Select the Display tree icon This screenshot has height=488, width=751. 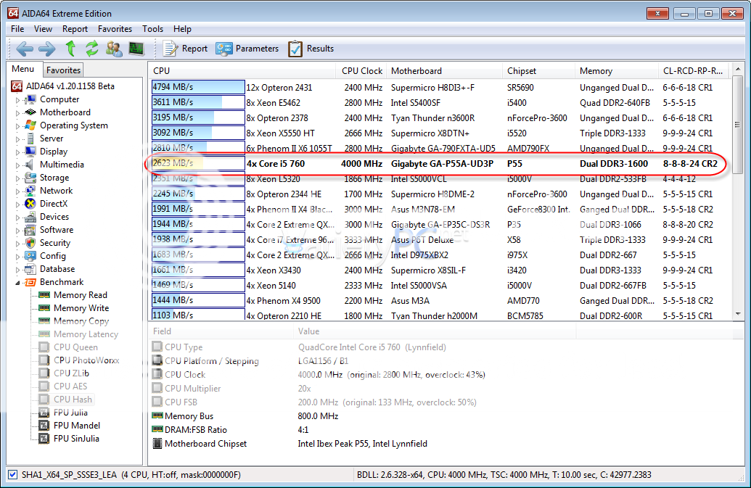point(30,152)
